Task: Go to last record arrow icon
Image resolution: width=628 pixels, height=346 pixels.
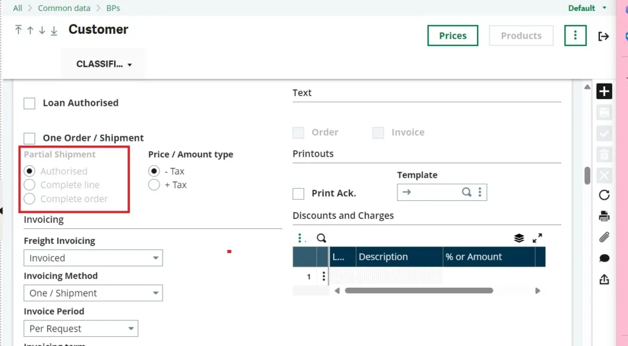Action: [x=54, y=31]
